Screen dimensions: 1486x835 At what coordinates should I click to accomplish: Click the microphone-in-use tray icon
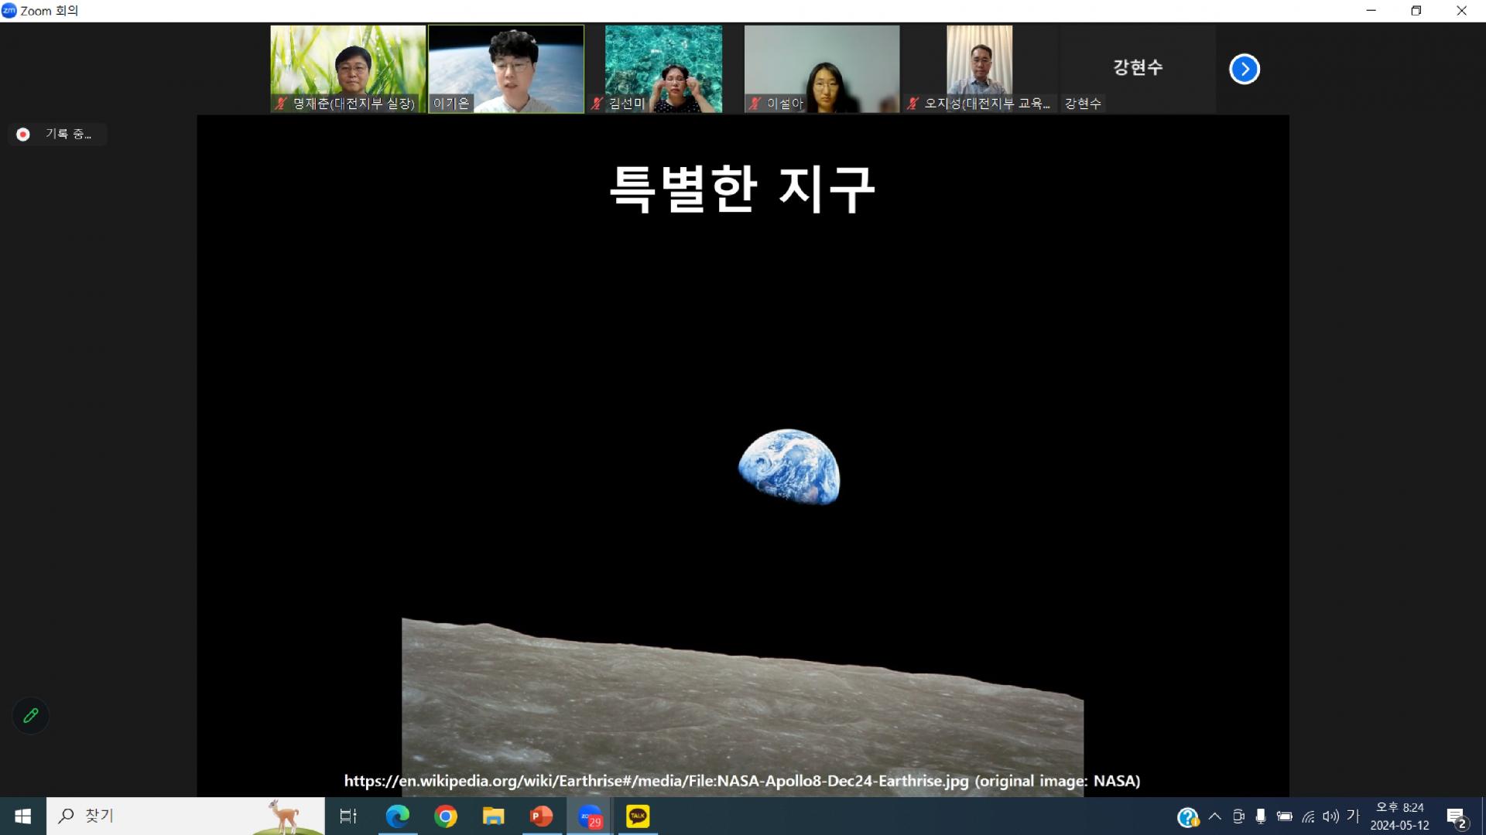[1261, 816]
